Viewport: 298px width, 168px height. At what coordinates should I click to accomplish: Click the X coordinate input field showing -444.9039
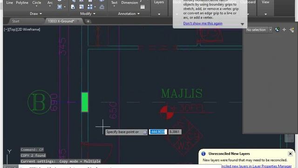[x=158, y=132]
